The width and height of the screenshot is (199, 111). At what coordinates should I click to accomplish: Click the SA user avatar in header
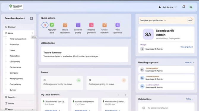pos(191,7)
